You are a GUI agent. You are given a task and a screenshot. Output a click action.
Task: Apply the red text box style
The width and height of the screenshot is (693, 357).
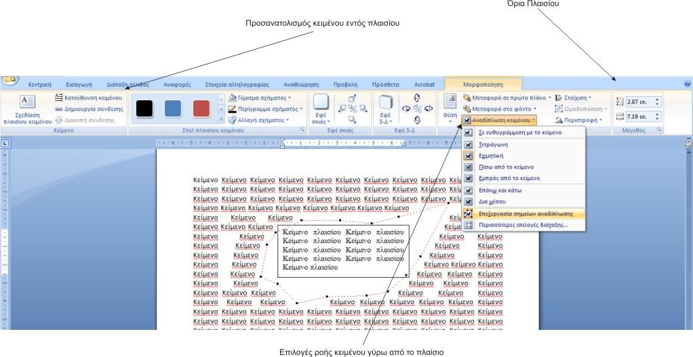201,109
